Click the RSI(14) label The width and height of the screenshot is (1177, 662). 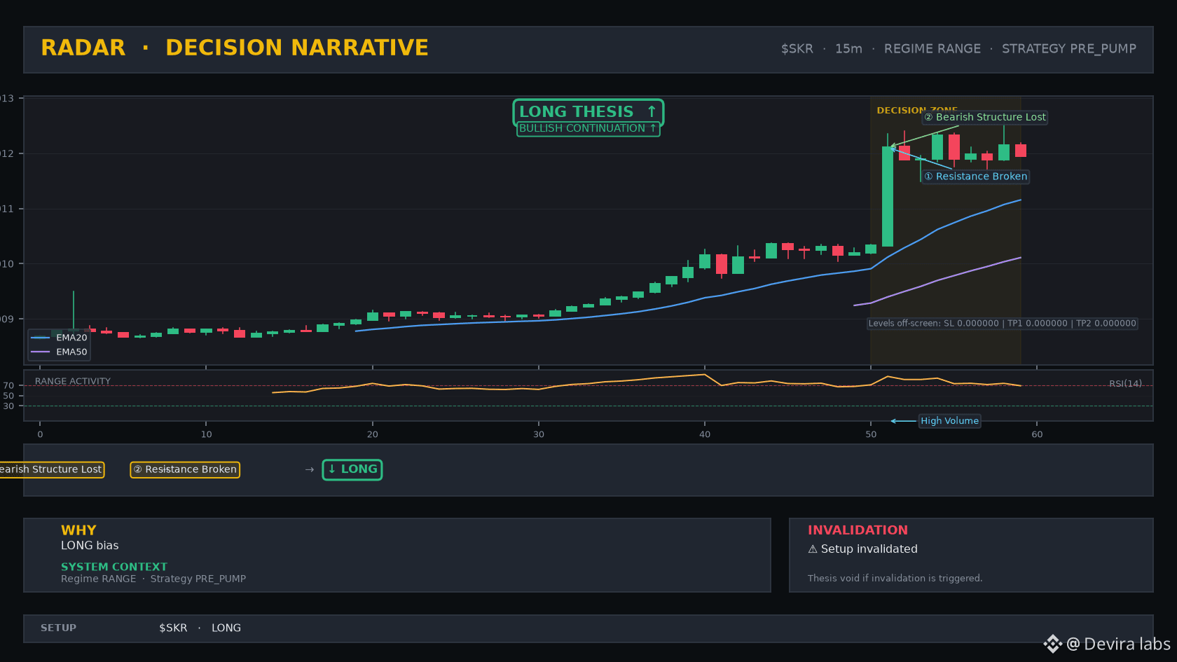pyautogui.click(x=1125, y=384)
